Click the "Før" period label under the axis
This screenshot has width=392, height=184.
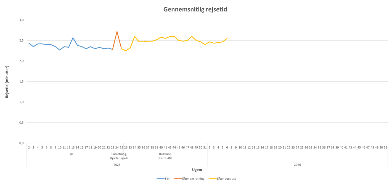71,154
